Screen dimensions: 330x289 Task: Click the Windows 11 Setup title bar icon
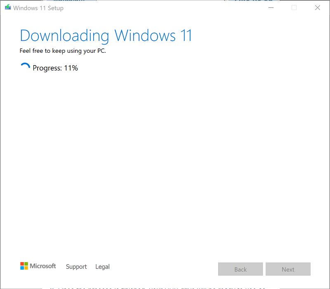(7, 7)
